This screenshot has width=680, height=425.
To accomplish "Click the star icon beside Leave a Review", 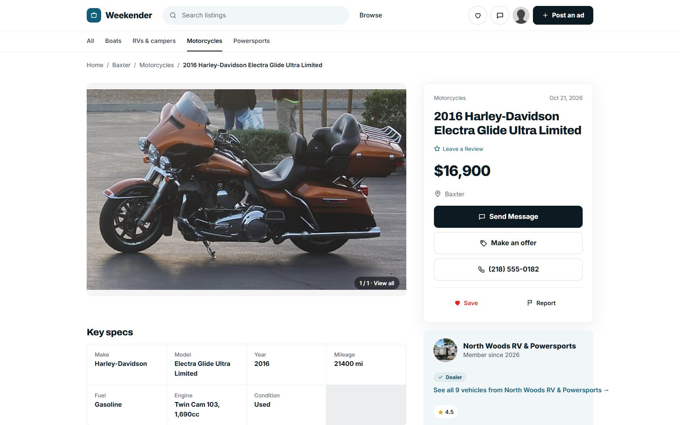I will pyautogui.click(x=437, y=149).
